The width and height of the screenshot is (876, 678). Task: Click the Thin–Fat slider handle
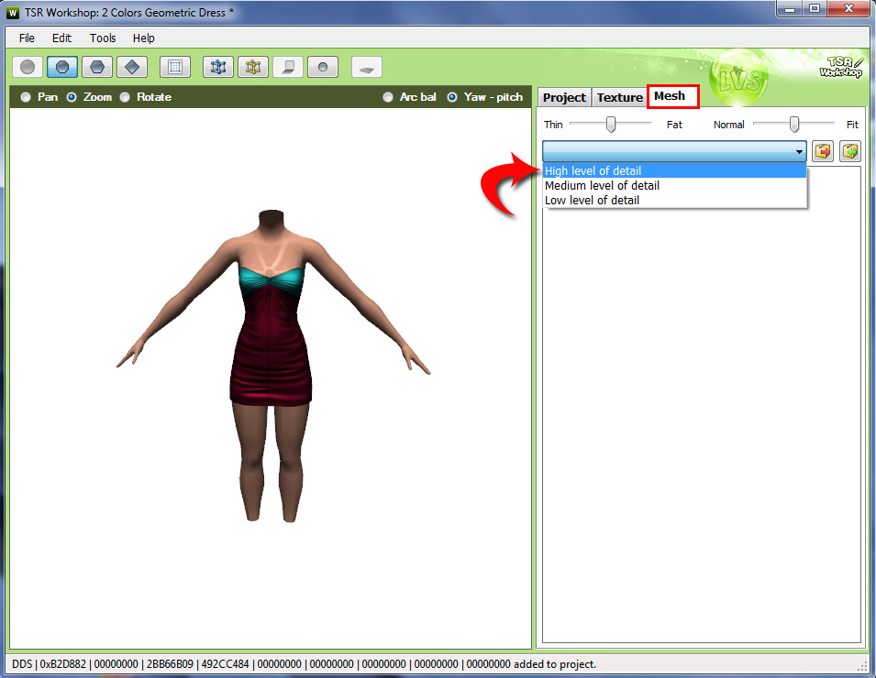click(611, 124)
